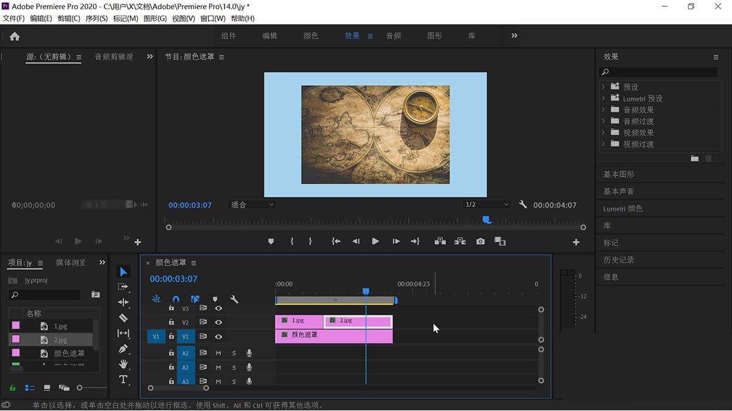Open the 窗口(W) menu
The image size is (732, 411).
click(x=212, y=18)
